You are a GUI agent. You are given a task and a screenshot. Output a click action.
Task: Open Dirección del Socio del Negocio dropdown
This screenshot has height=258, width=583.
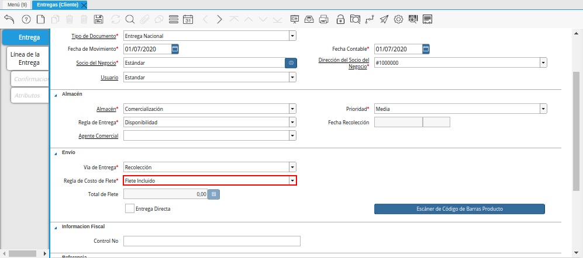(x=544, y=62)
